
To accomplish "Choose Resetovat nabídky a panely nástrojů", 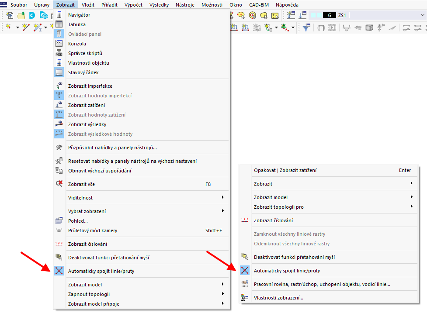I will (141, 161).
